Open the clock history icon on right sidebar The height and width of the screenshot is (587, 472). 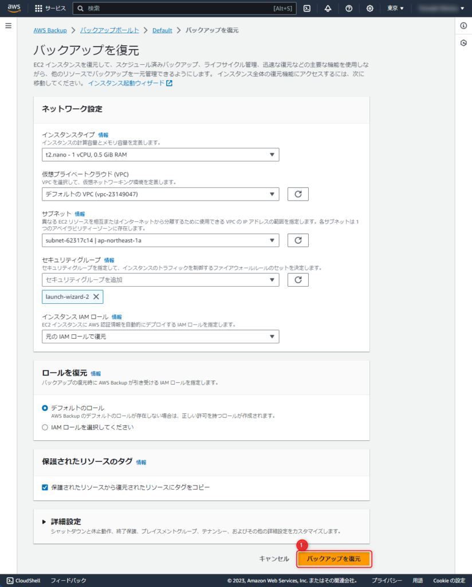(463, 43)
